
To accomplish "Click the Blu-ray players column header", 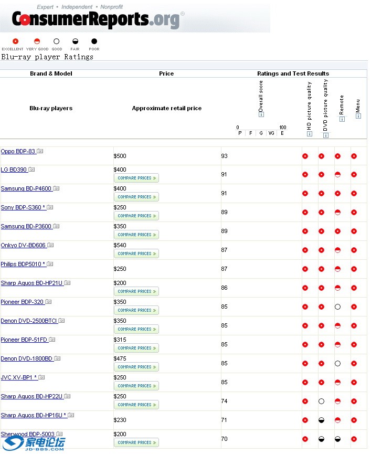I will (x=51, y=108).
